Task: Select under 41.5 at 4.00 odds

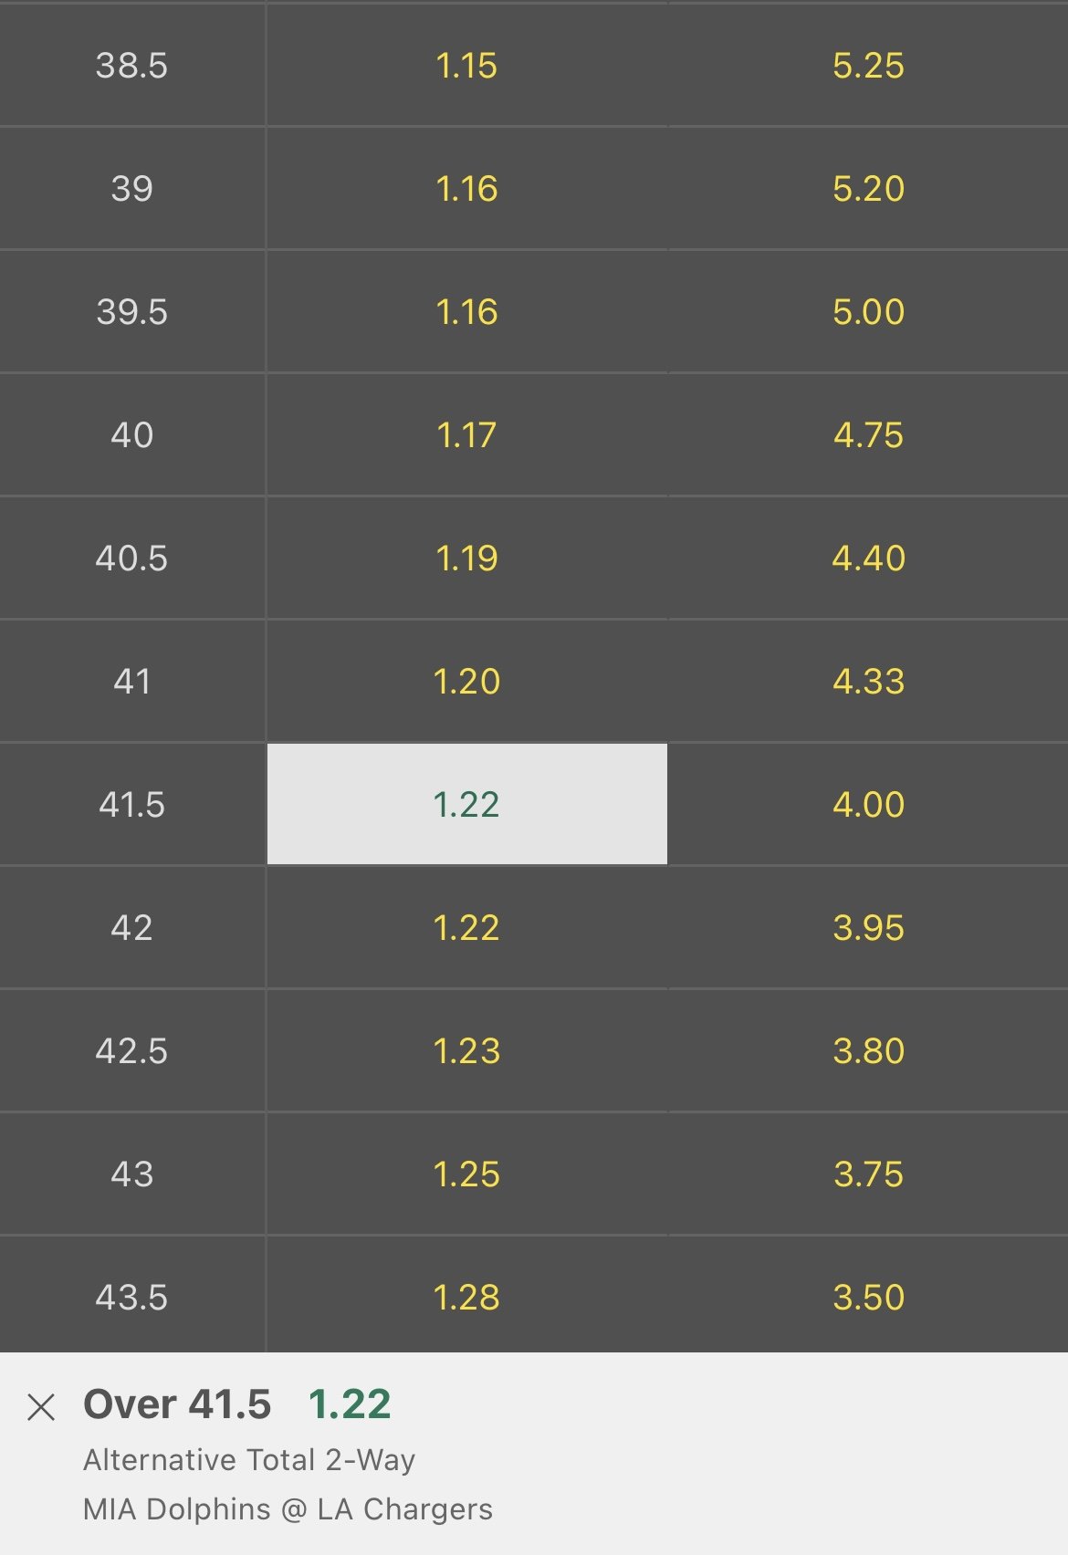Action: 867,804
